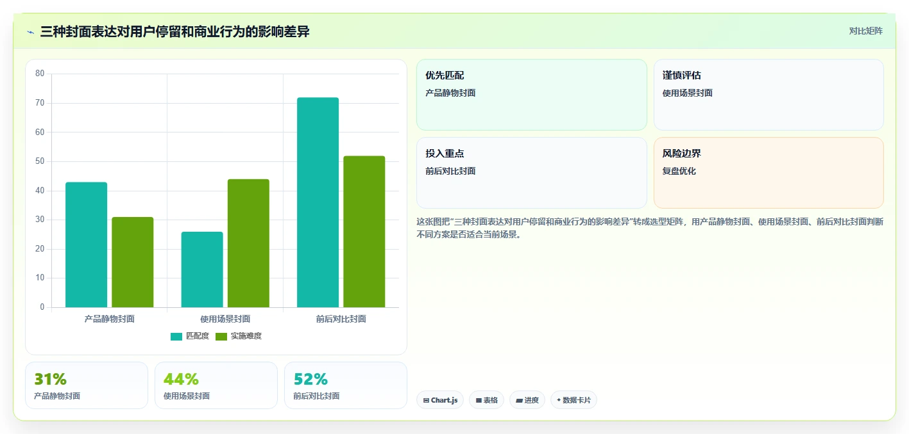Viewport: 909px width, 434px height.
Task: Toggle the 匹配度 legend entry
Action: pos(190,336)
